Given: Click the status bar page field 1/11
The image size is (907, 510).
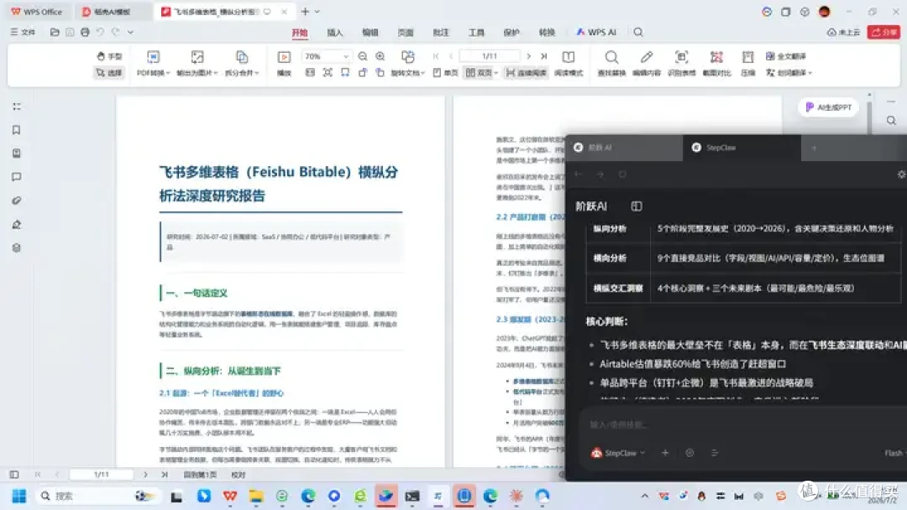Looking at the screenshot, I should pos(102,475).
